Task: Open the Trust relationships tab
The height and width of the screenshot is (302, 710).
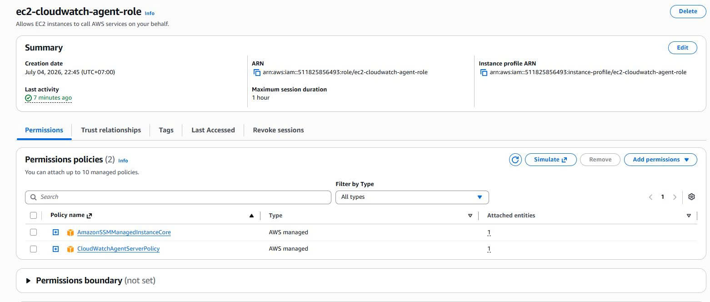Action: [111, 130]
